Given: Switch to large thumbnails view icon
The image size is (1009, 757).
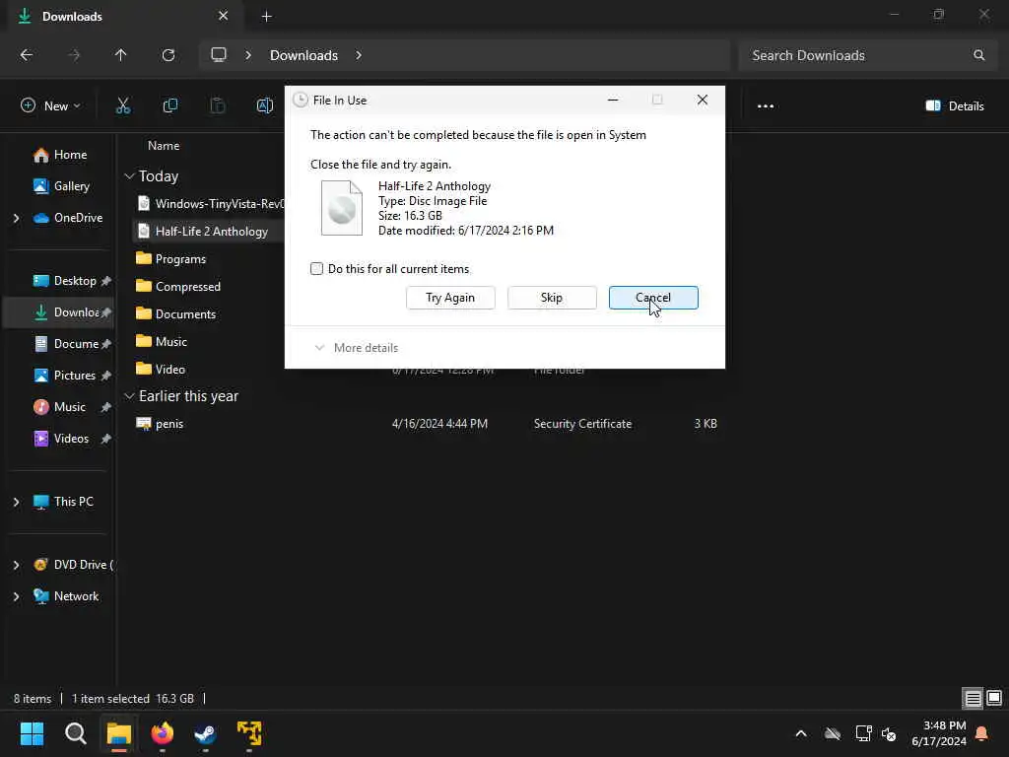Looking at the screenshot, I should [994, 699].
